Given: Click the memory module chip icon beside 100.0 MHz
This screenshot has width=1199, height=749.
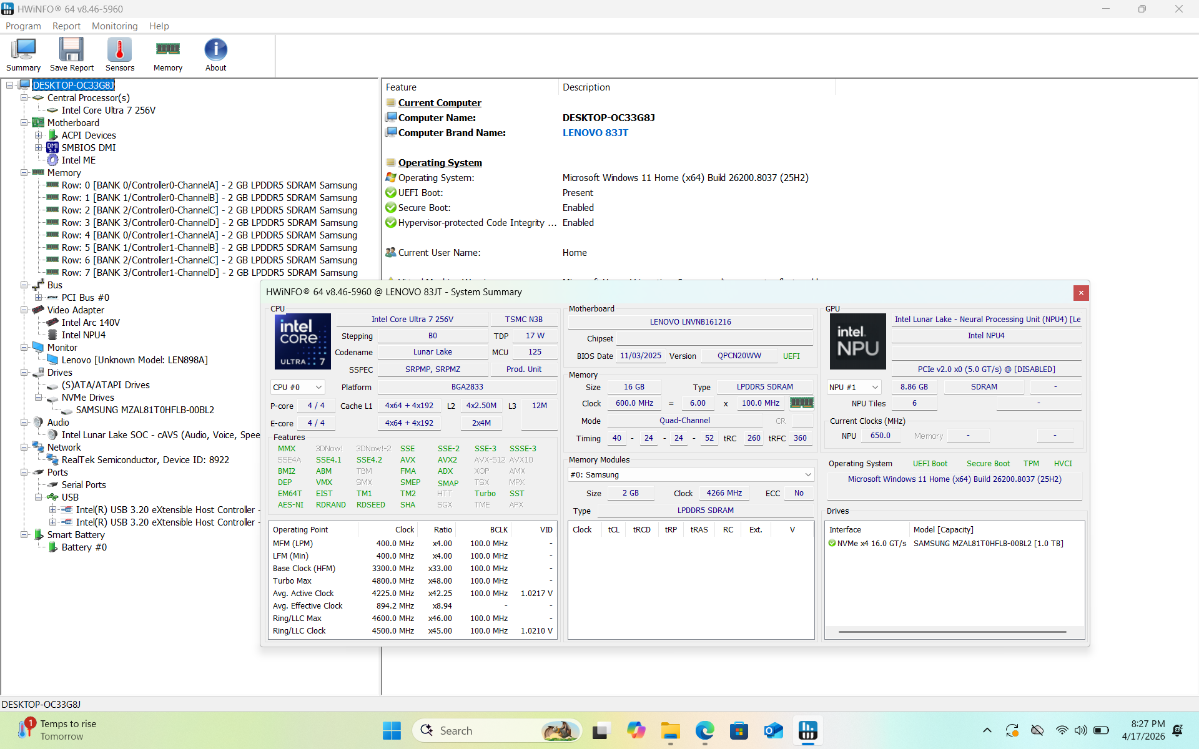Looking at the screenshot, I should 802,403.
